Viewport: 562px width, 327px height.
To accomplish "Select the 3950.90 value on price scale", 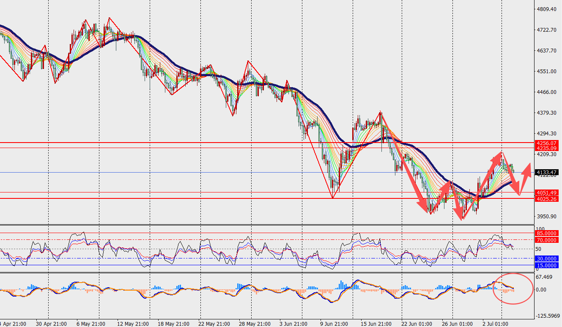I will [x=546, y=217].
